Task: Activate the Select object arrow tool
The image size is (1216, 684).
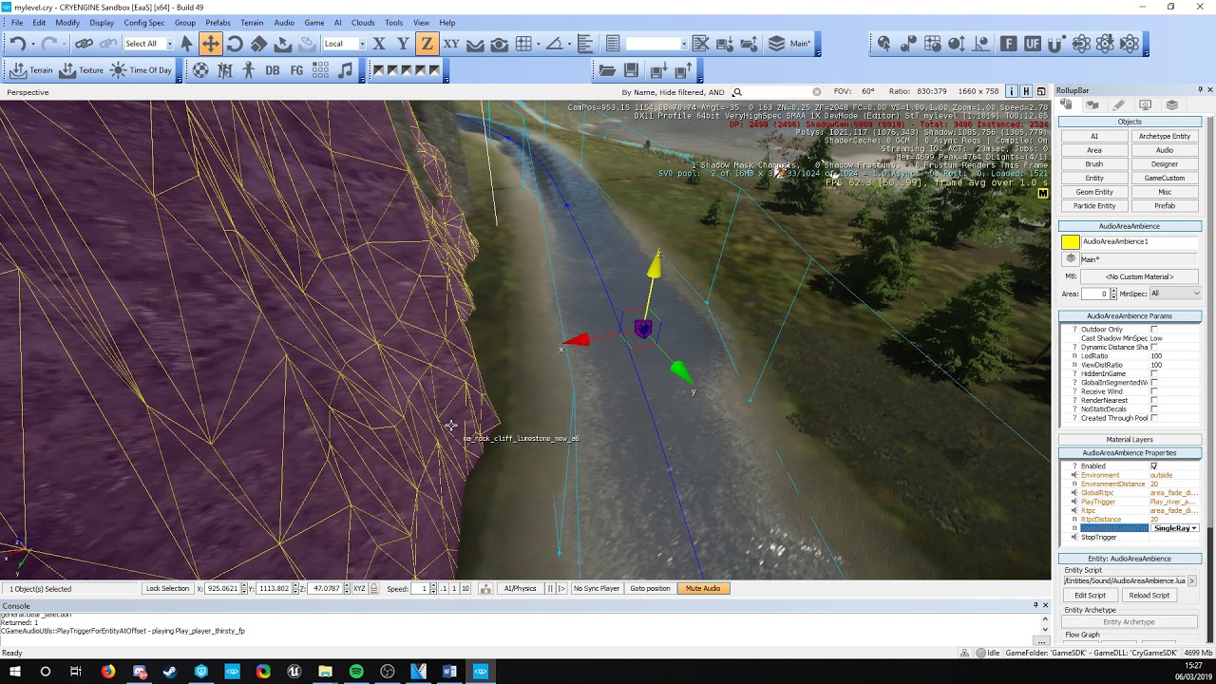Action: click(186, 43)
